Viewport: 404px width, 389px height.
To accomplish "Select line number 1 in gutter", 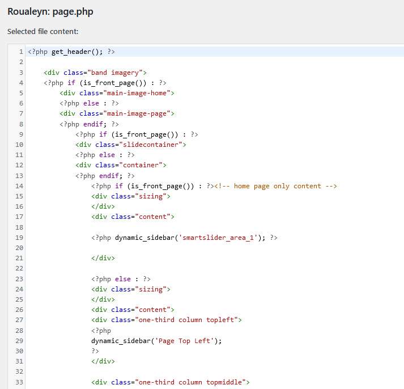I will pyautogui.click(x=21, y=52).
